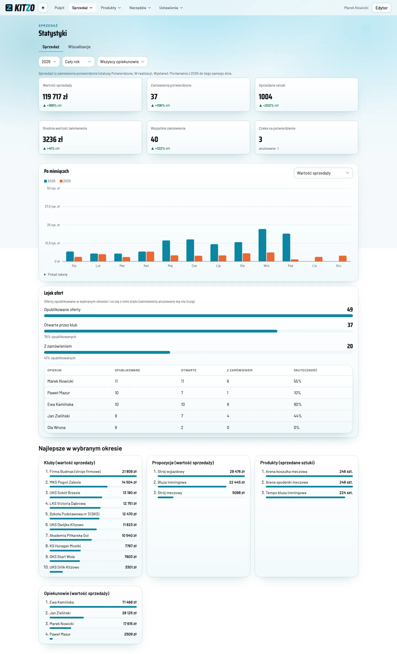This screenshot has height=654, width=397.
Task: Click the Sprzedane sztuki value 1004
Action: point(265,97)
